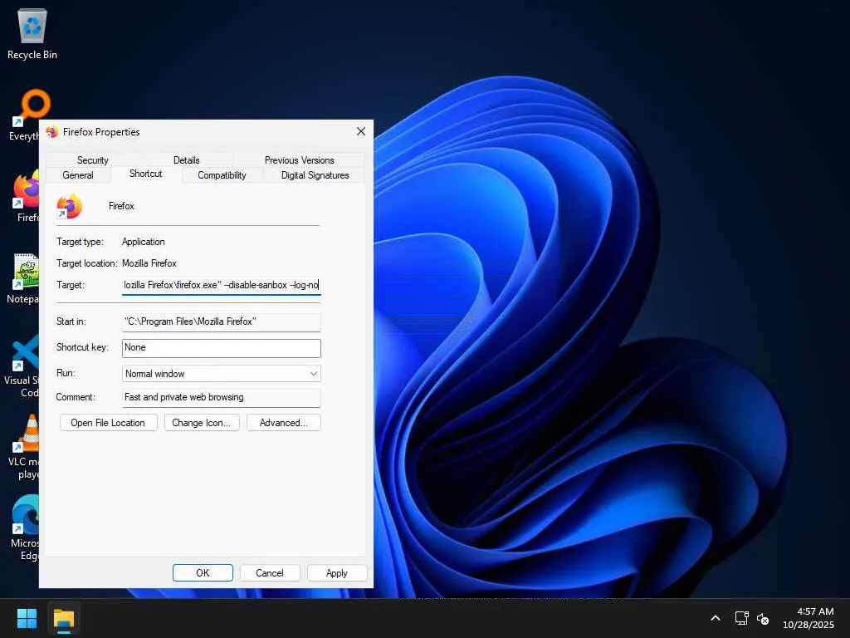Select the Everything search desktop icon

tap(24, 115)
